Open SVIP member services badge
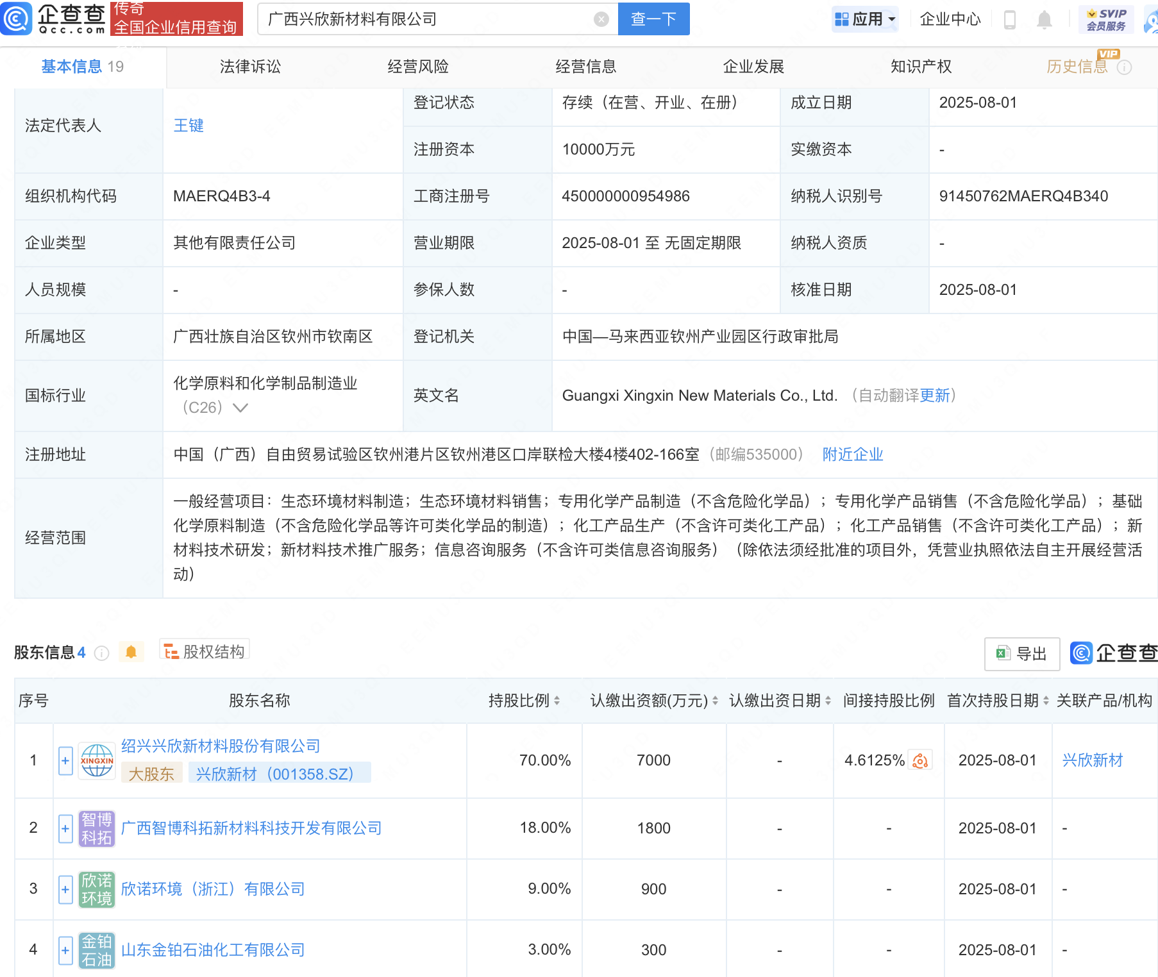The width and height of the screenshot is (1158, 977). [x=1106, y=19]
